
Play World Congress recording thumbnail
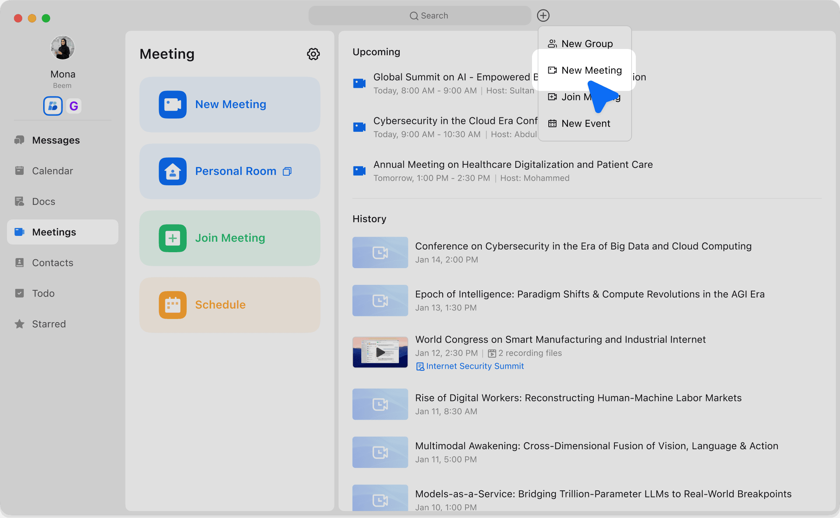tap(380, 352)
